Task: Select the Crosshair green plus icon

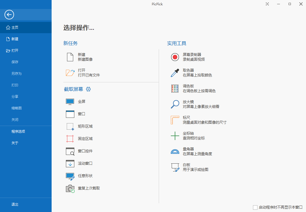Action: click(175, 136)
